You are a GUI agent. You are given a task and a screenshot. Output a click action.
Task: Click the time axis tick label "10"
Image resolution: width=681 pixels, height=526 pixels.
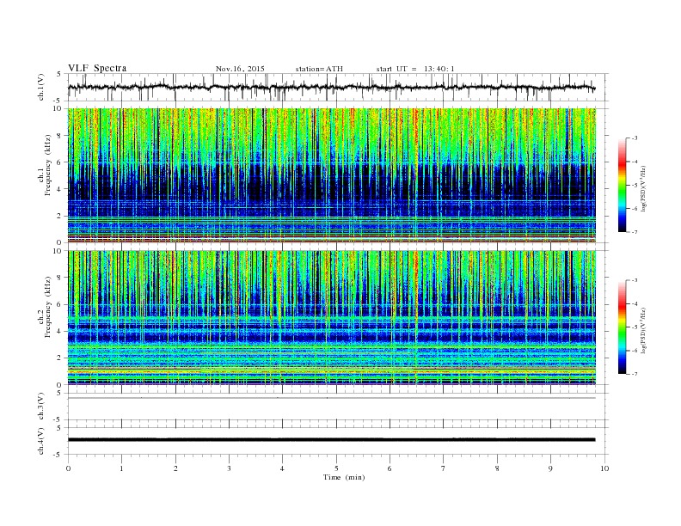coord(604,468)
